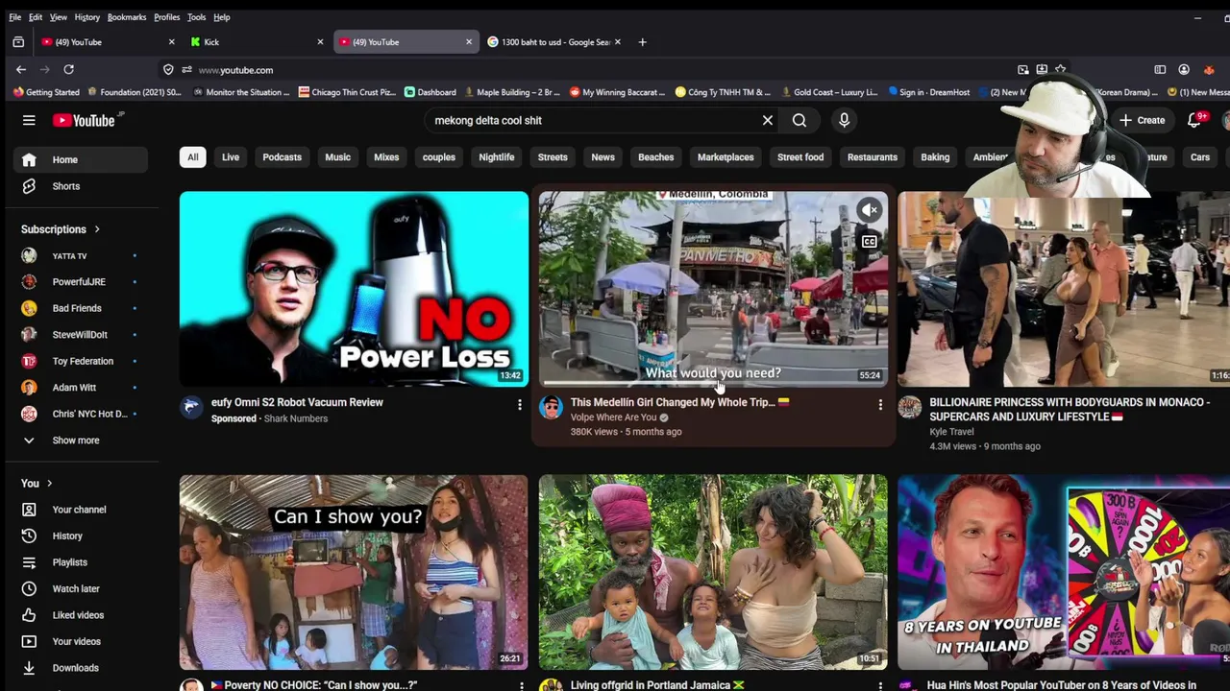Open Toy Federation subscription channel

tap(80, 361)
